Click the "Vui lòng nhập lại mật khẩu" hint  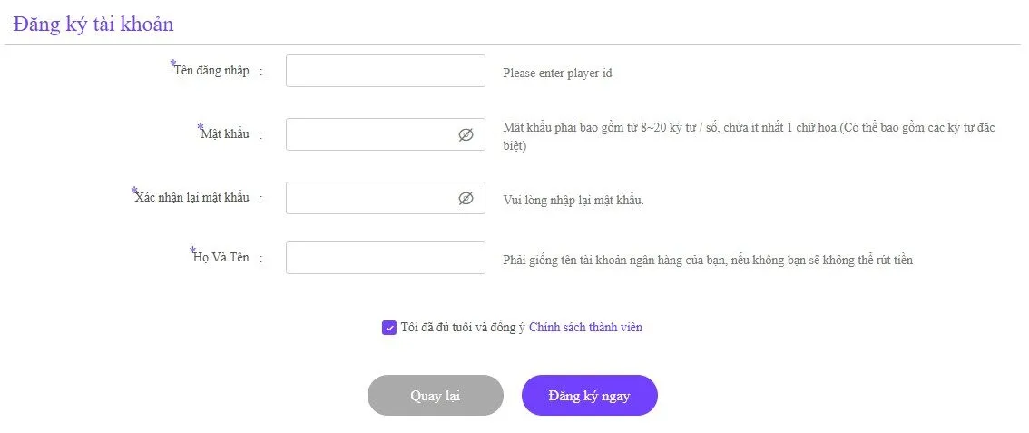click(x=573, y=201)
